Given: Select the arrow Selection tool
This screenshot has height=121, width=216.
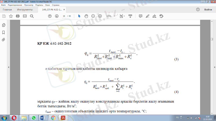Looking at the screenshot, I should pyautogui.click(x=79, y=16).
